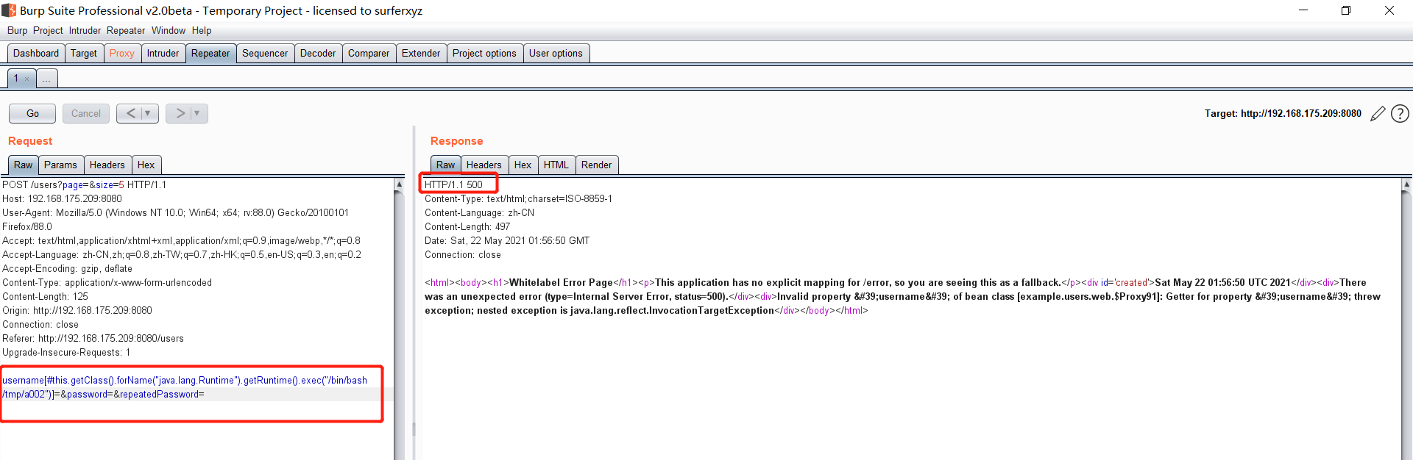The width and height of the screenshot is (1413, 460).
Task: Open the Repeater menu in the menu bar
Action: pyautogui.click(x=126, y=30)
